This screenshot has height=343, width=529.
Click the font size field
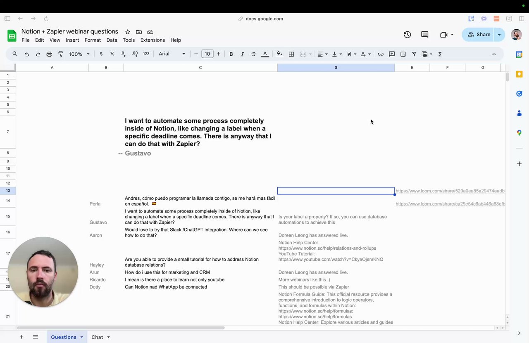(207, 54)
